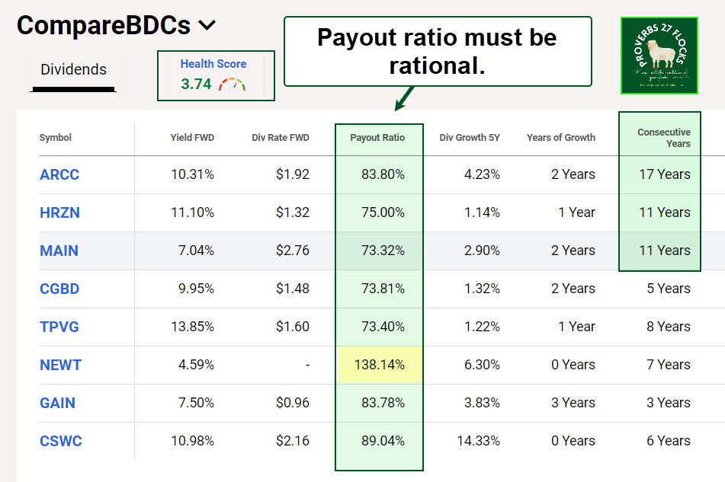The image size is (725, 482).
Task: Open the ARCC symbol link
Action: (x=59, y=174)
